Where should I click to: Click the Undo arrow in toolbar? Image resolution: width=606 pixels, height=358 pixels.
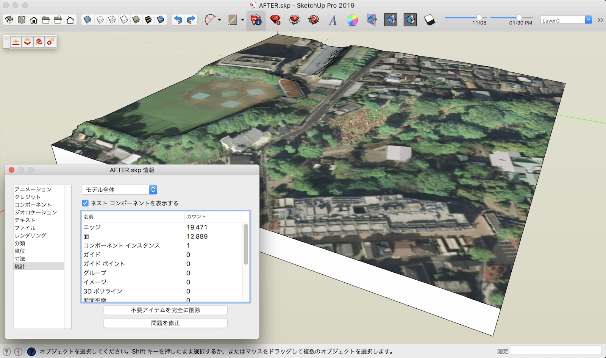pos(178,20)
